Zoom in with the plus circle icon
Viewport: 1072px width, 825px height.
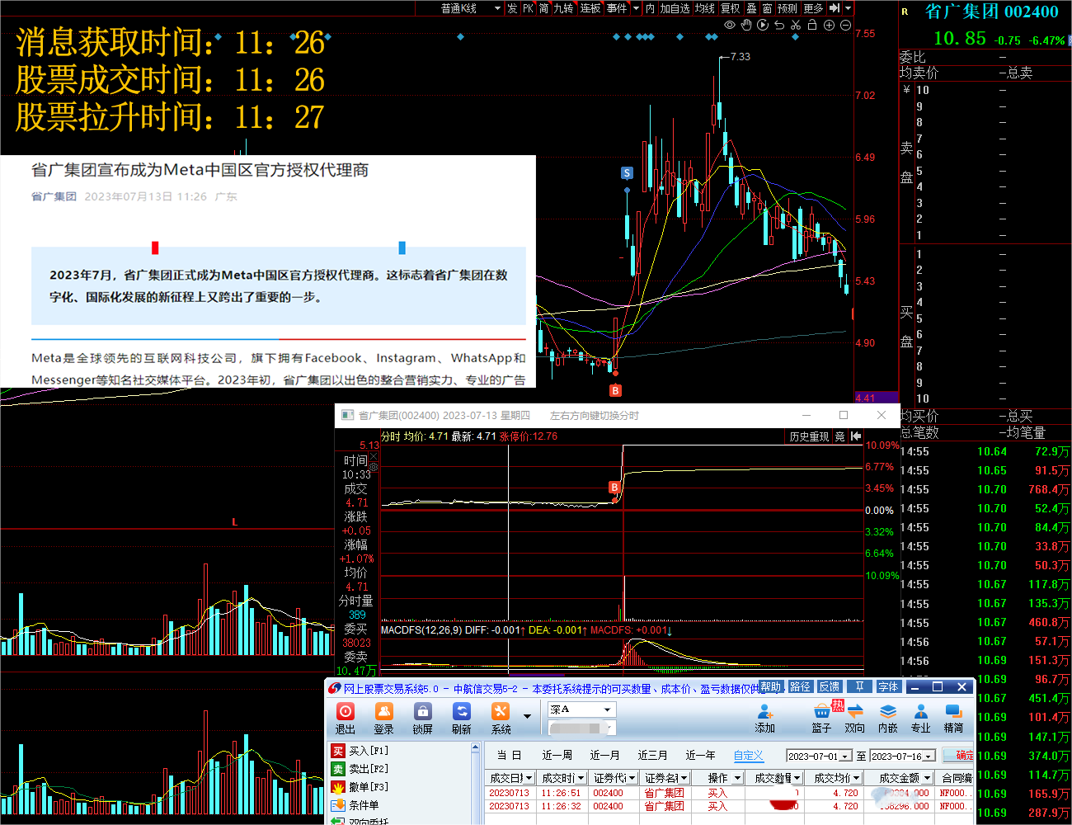[x=829, y=26]
